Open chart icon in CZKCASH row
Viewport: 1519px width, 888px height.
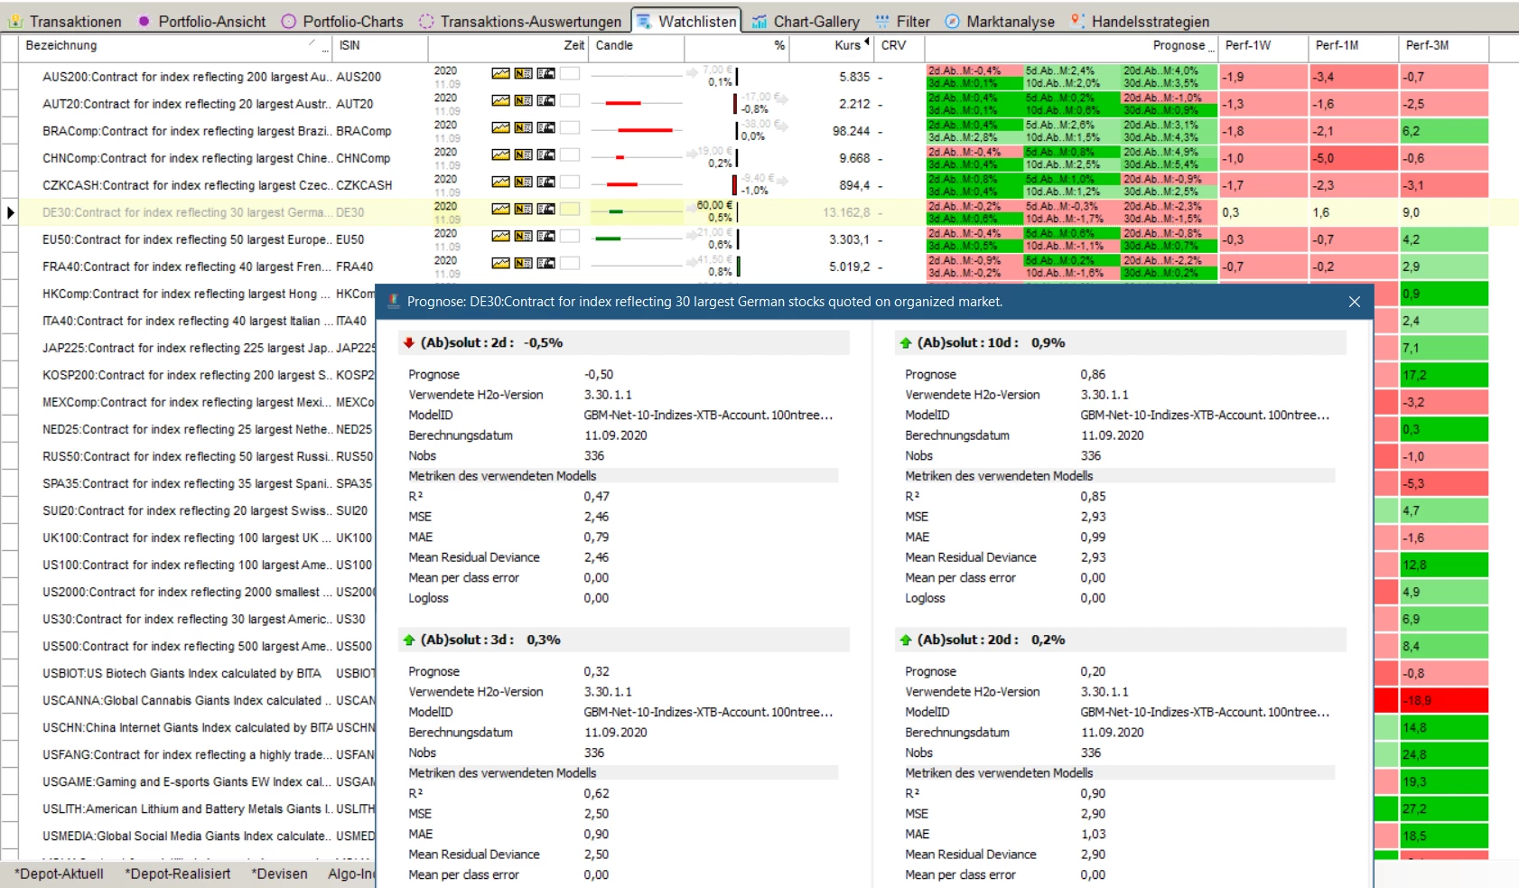coord(500,182)
